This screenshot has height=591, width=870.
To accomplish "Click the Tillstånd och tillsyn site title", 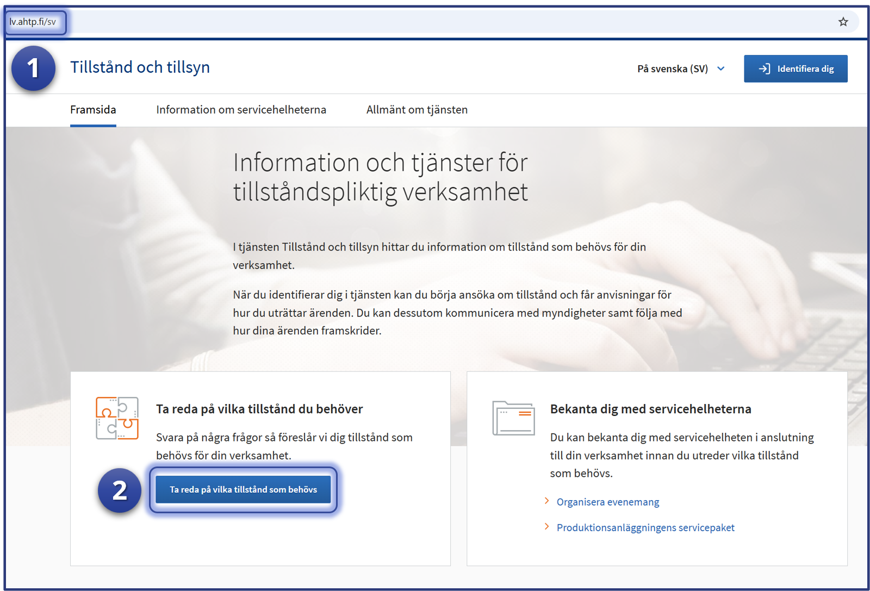I will (140, 67).
